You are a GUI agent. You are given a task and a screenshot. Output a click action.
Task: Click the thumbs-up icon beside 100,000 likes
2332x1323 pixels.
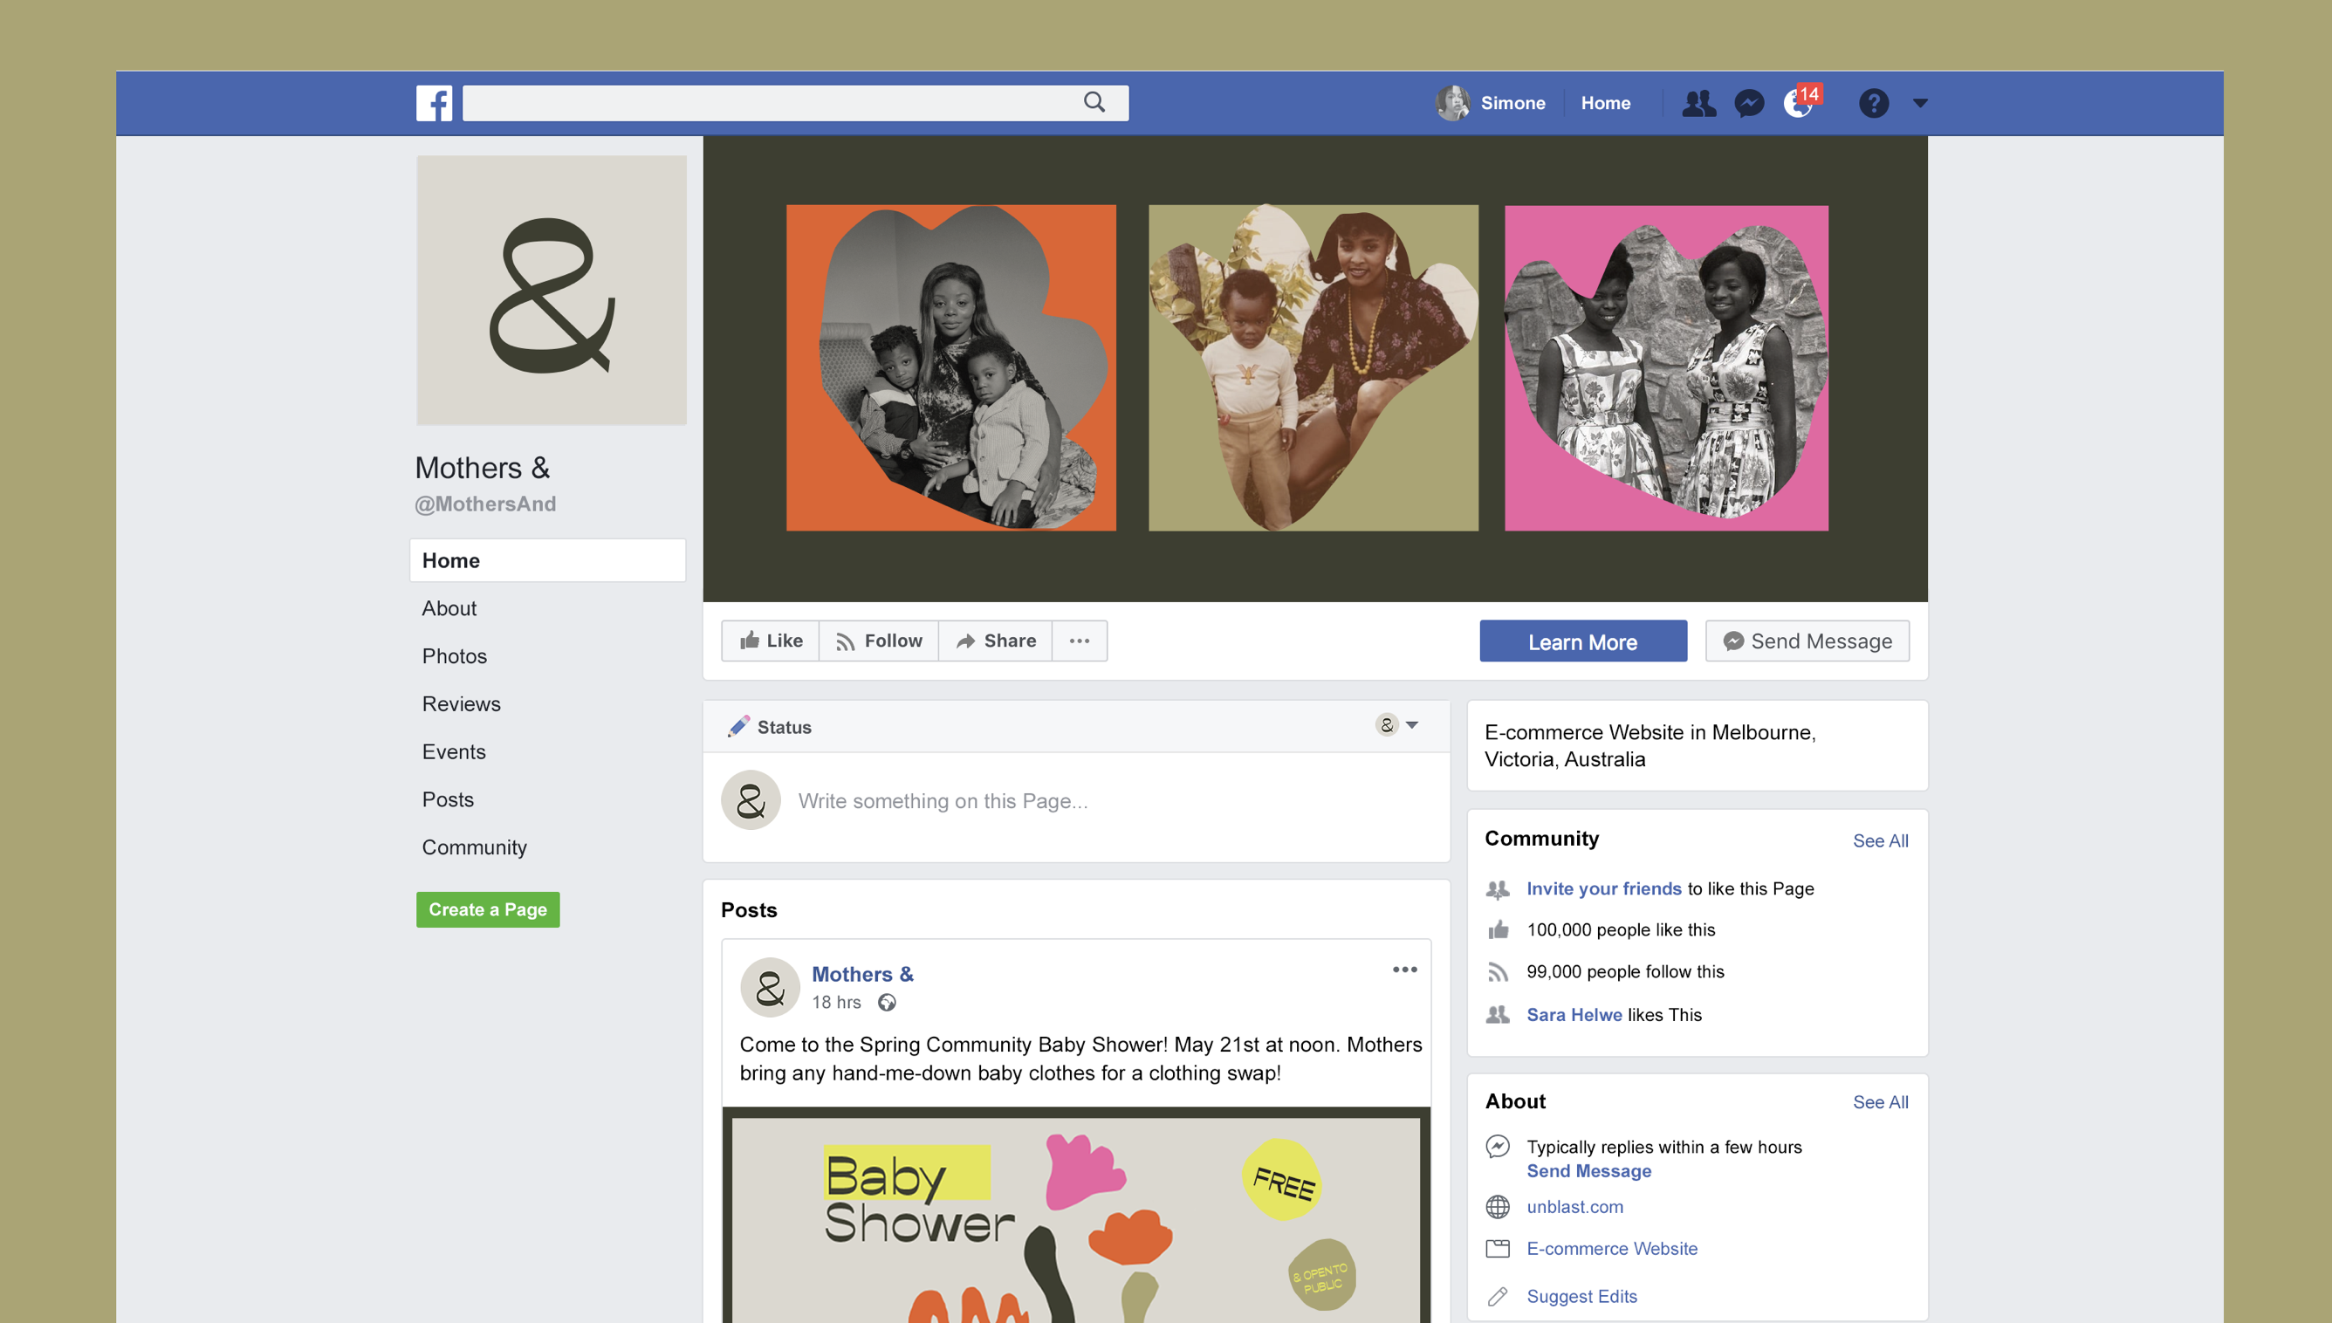(1498, 929)
